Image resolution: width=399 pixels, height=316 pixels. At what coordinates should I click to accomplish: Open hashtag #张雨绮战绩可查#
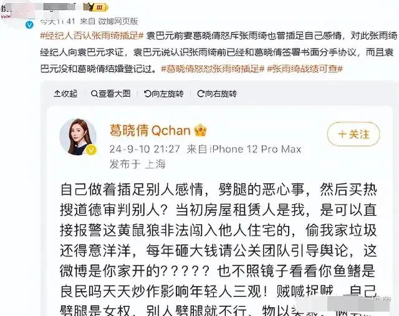coord(305,69)
